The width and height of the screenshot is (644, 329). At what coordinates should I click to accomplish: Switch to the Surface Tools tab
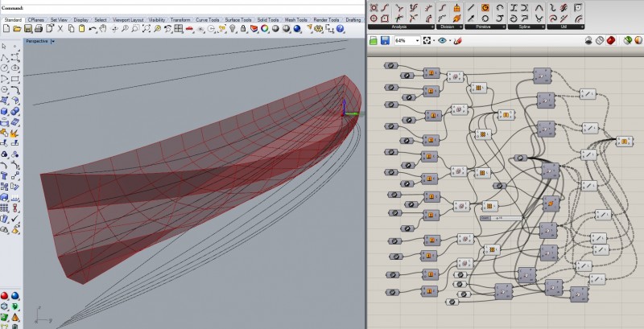pyautogui.click(x=237, y=19)
